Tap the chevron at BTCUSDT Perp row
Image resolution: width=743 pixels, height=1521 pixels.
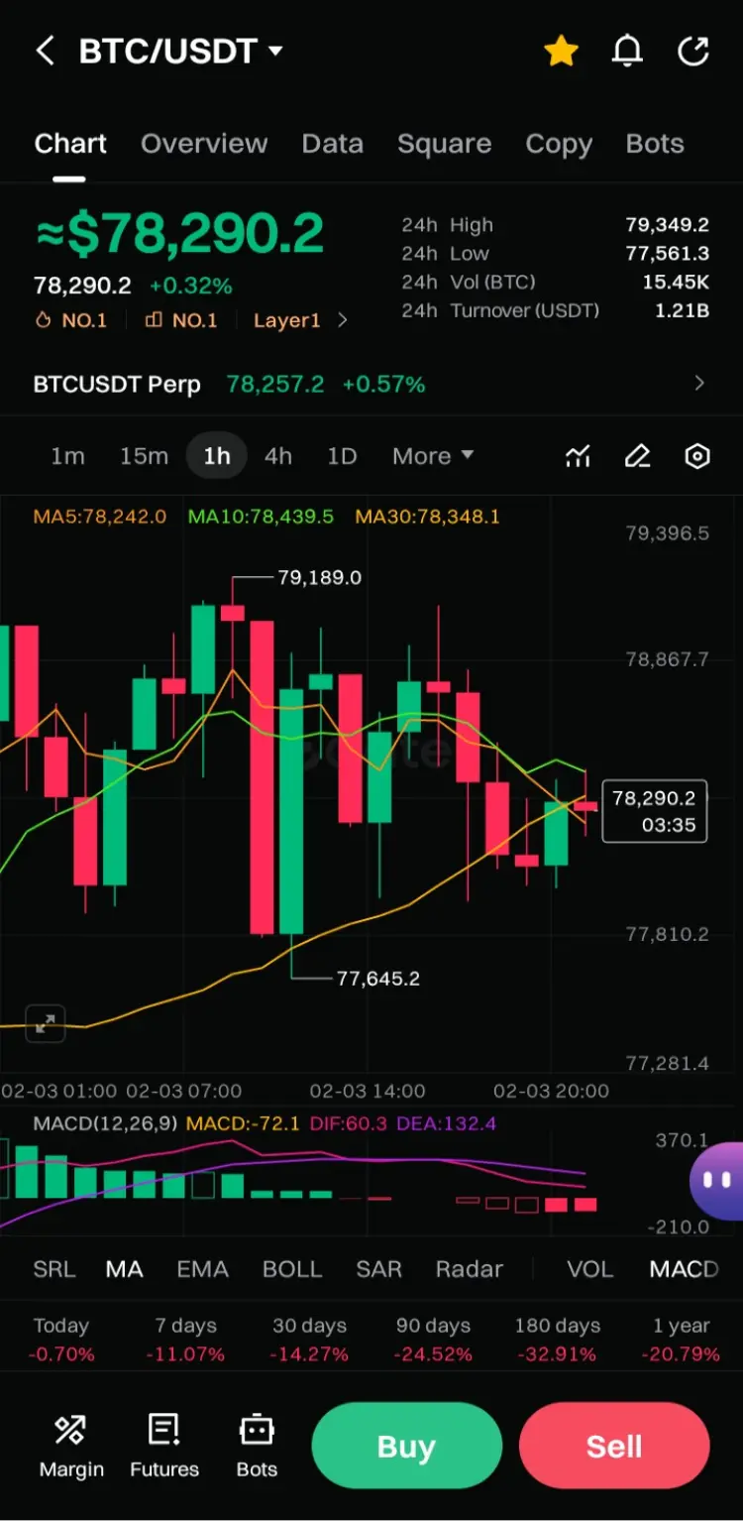click(x=699, y=383)
